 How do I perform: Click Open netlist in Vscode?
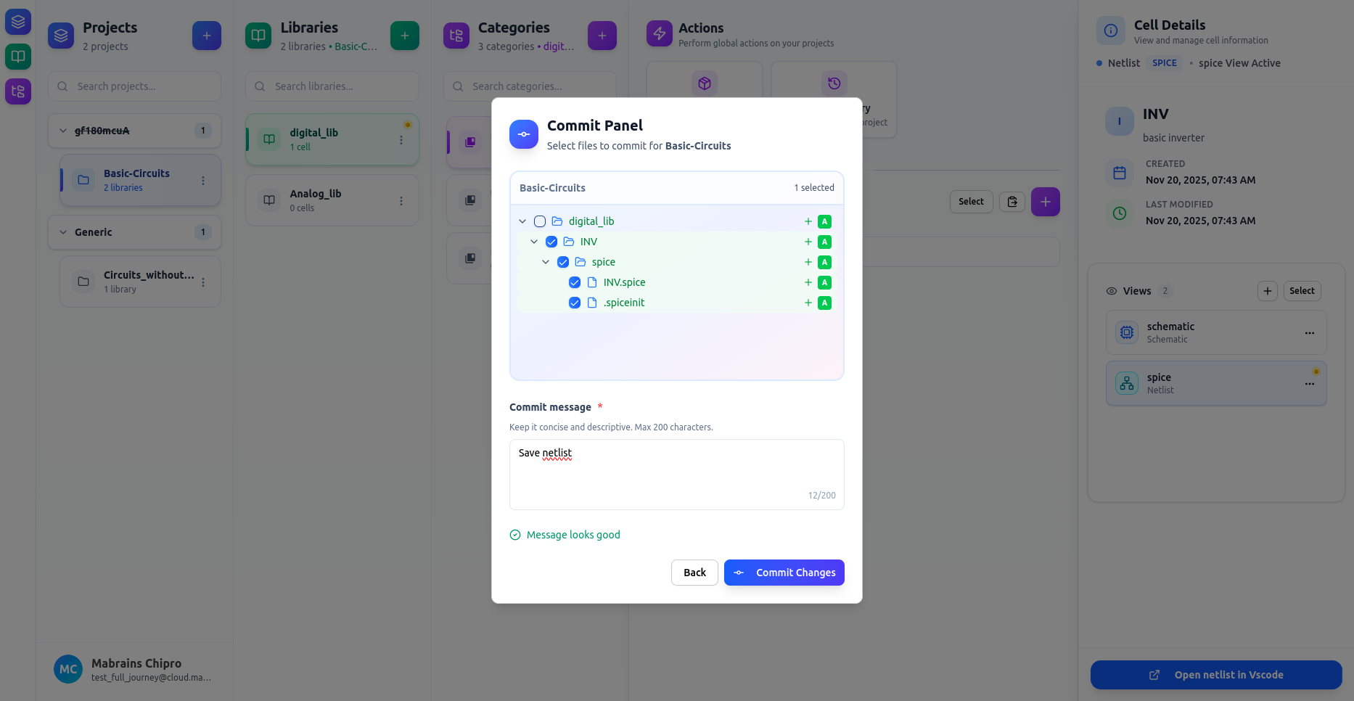(1215, 675)
